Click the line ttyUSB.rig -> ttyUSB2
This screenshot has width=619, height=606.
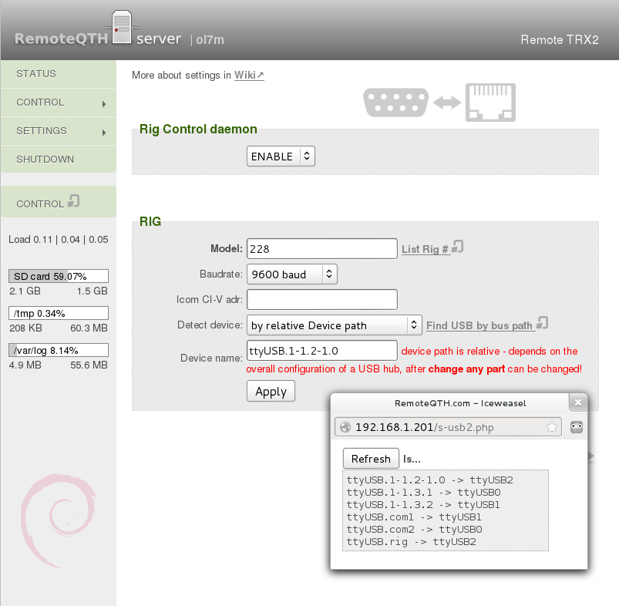[412, 542]
